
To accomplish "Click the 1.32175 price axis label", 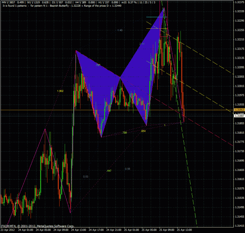I will pyautogui.click(x=240, y=49).
